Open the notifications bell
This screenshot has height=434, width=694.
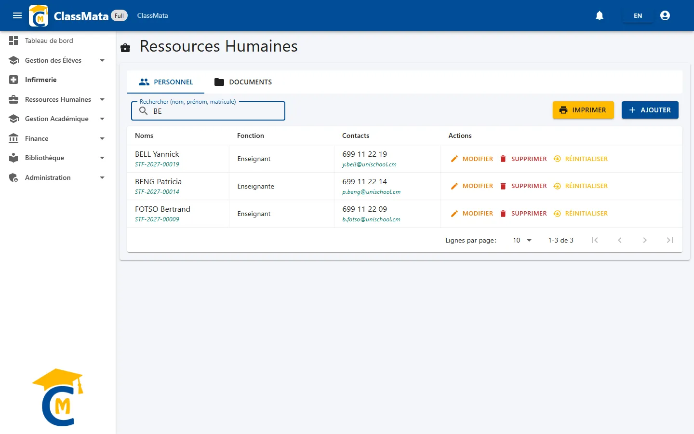[600, 15]
